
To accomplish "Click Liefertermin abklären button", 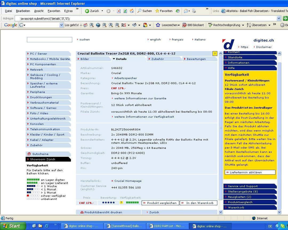I will [250, 172].
